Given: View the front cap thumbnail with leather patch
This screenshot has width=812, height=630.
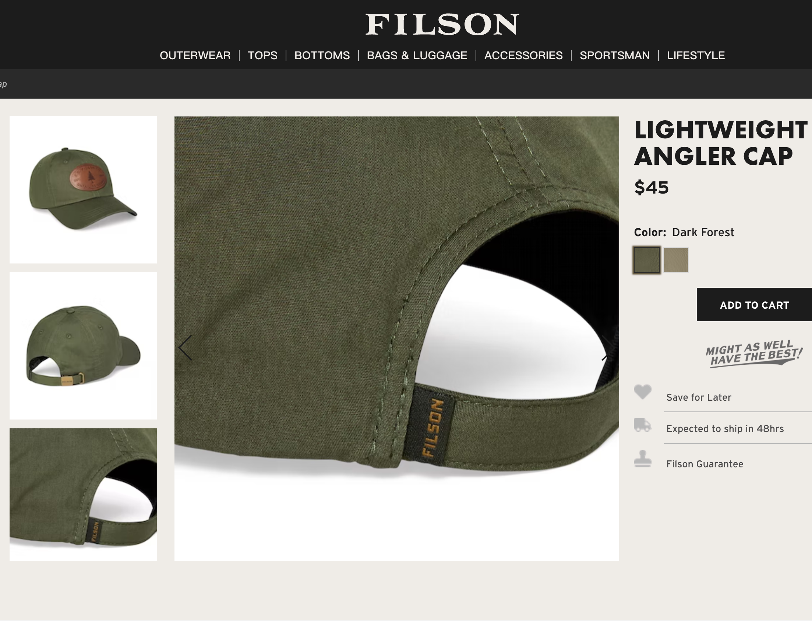Looking at the screenshot, I should [x=83, y=190].
